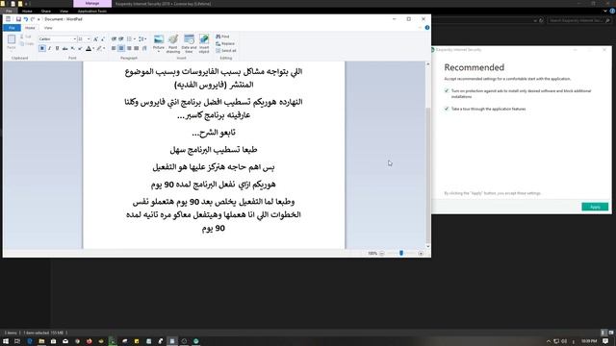Screen dimensions: 616x346
Task: Click Grow font icon
Action: click(x=96, y=38)
